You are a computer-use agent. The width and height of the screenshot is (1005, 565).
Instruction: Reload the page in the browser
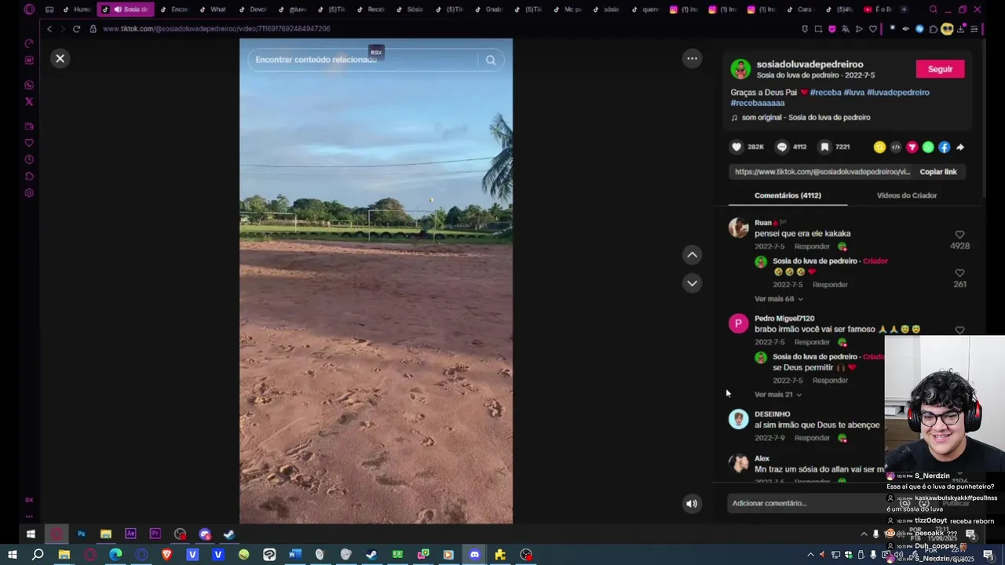click(76, 29)
